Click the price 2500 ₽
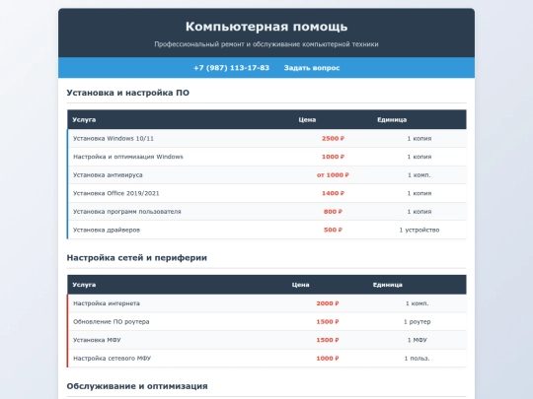Screen dimensions: 533x399 tap(333, 139)
